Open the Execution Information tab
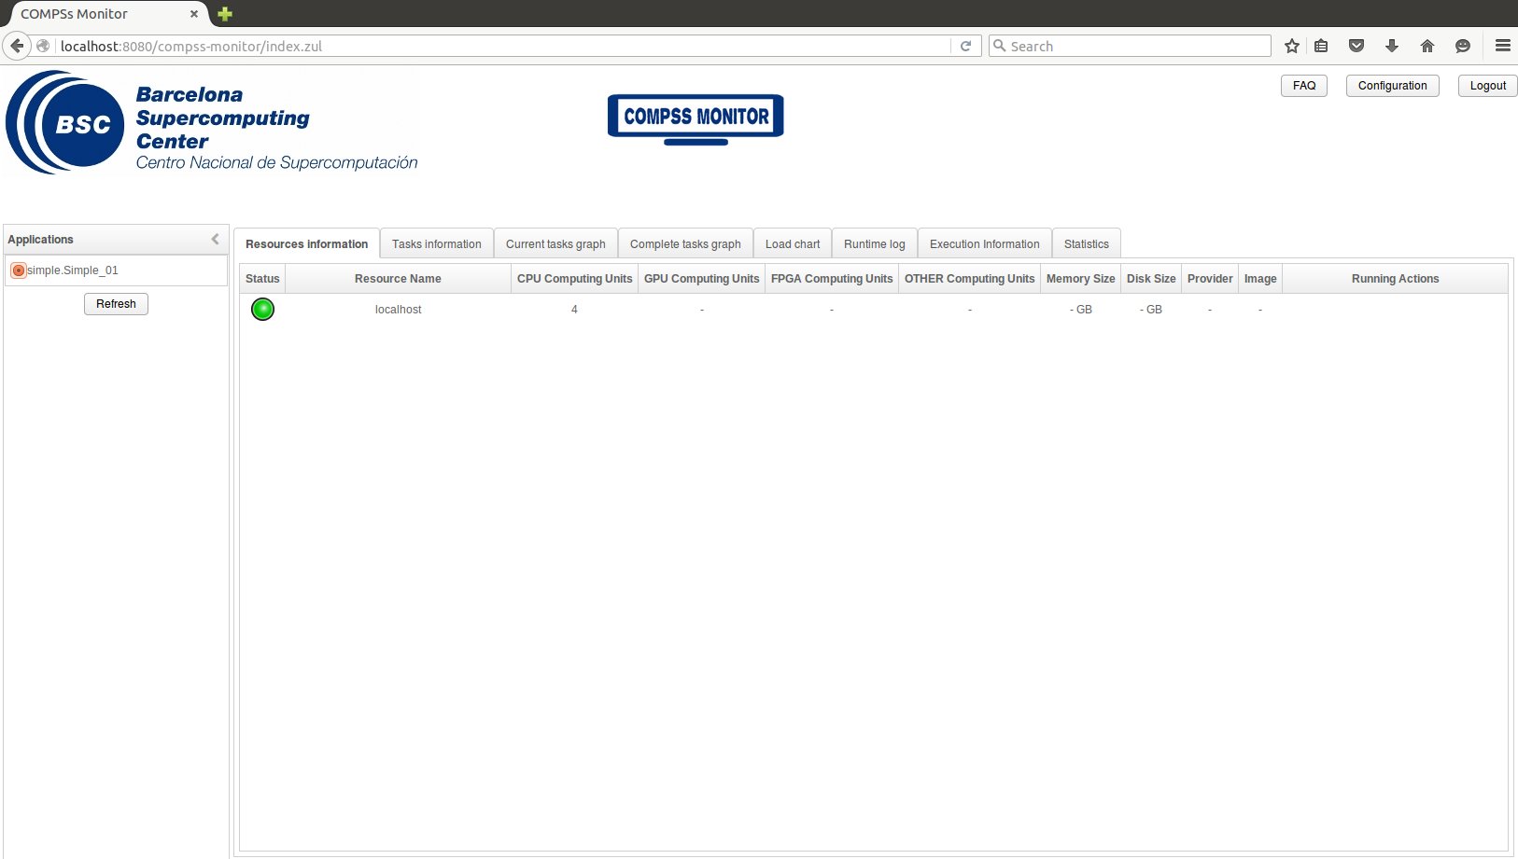This screenshot has height=859, width=1518. [x=985, y=244]
